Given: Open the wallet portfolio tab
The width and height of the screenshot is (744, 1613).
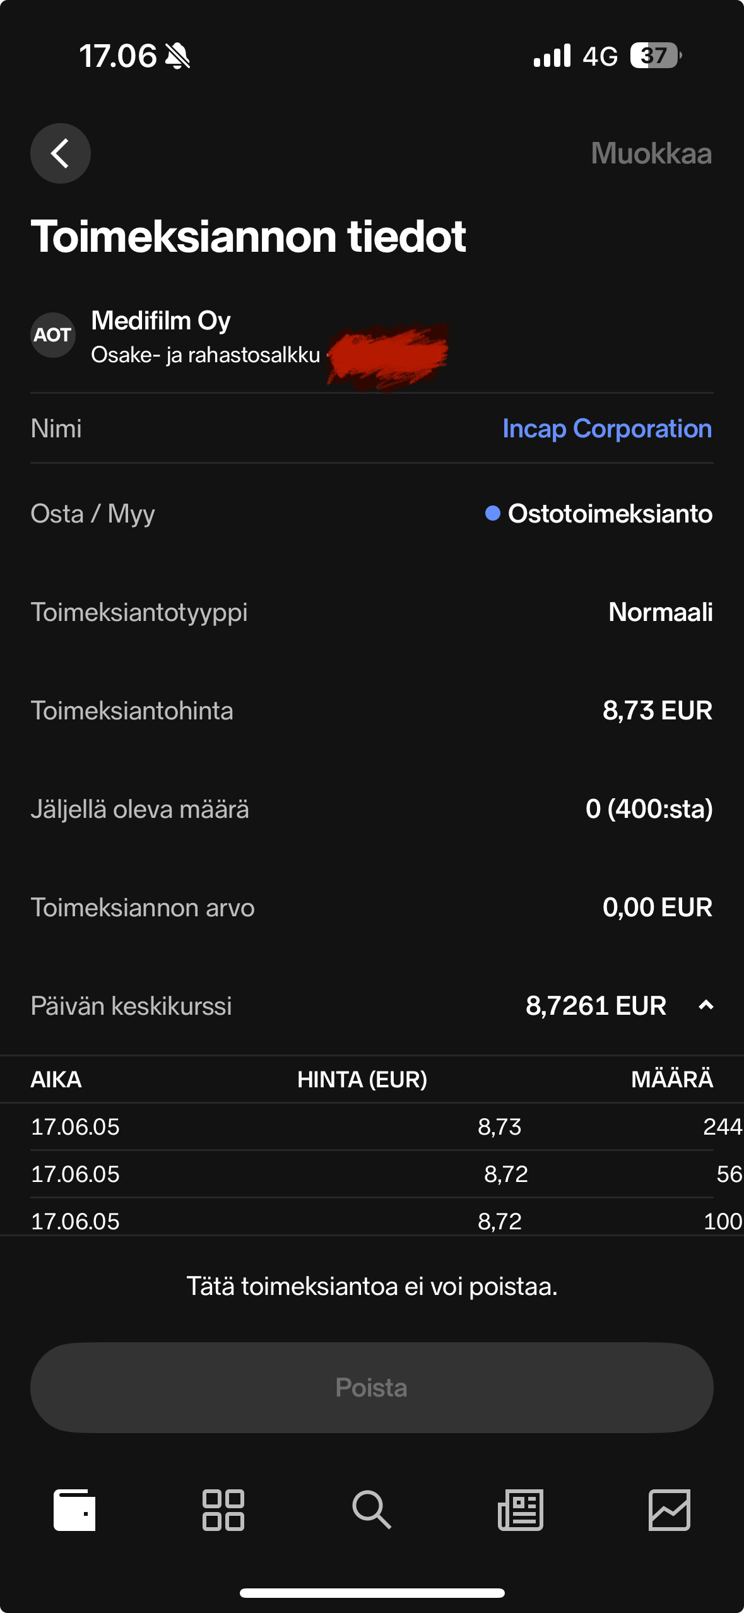Looking at the screenshot, I should pyautogui.click(x=74, y=1510).
